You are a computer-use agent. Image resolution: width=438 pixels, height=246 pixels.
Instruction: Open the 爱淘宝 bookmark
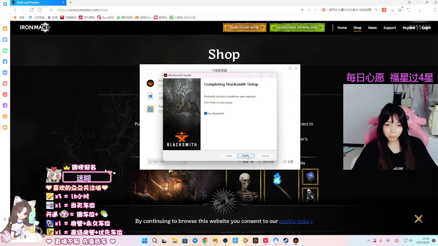(x=160, y=17)
